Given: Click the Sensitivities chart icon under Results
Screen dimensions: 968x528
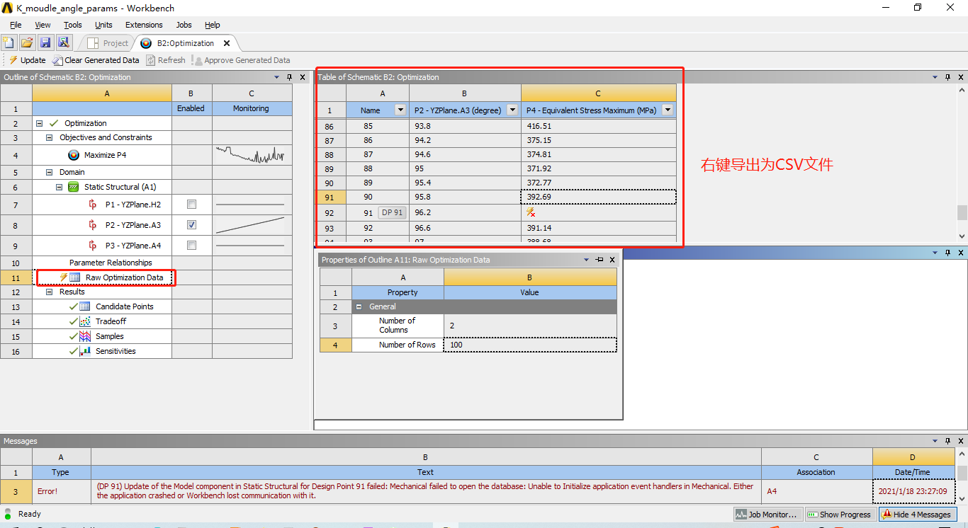Looking at the screenshot, I should click(84, 351).
